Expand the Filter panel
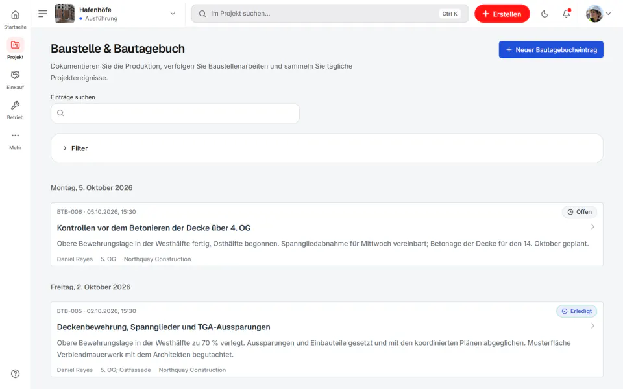Image resolution: width=623 pixels, height=389 pixels. click(326, 148)
